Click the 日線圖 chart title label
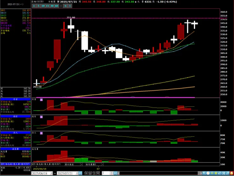This screenshot has height=176, width=234. click(x=52, y=2)
